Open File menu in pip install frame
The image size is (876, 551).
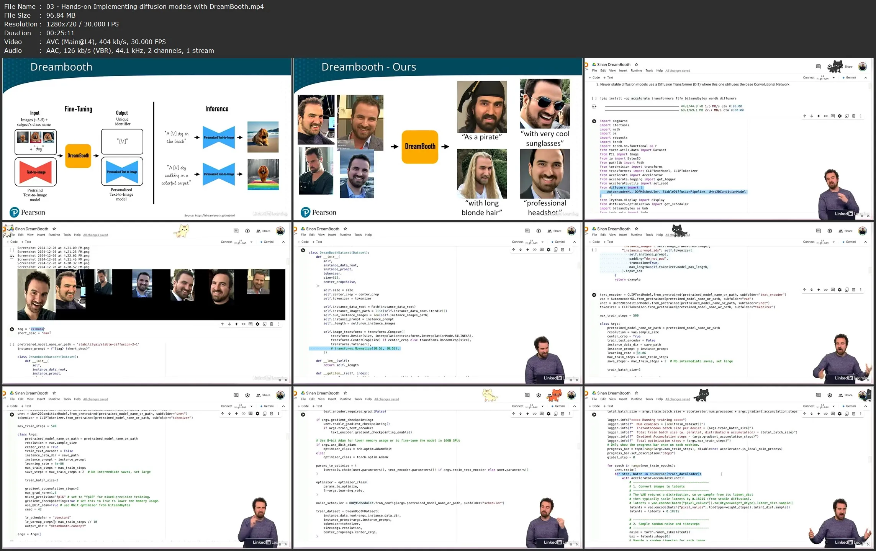pos(594,71)
